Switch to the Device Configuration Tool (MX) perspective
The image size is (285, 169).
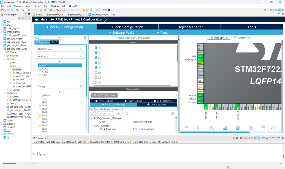(x=279, y=10)
